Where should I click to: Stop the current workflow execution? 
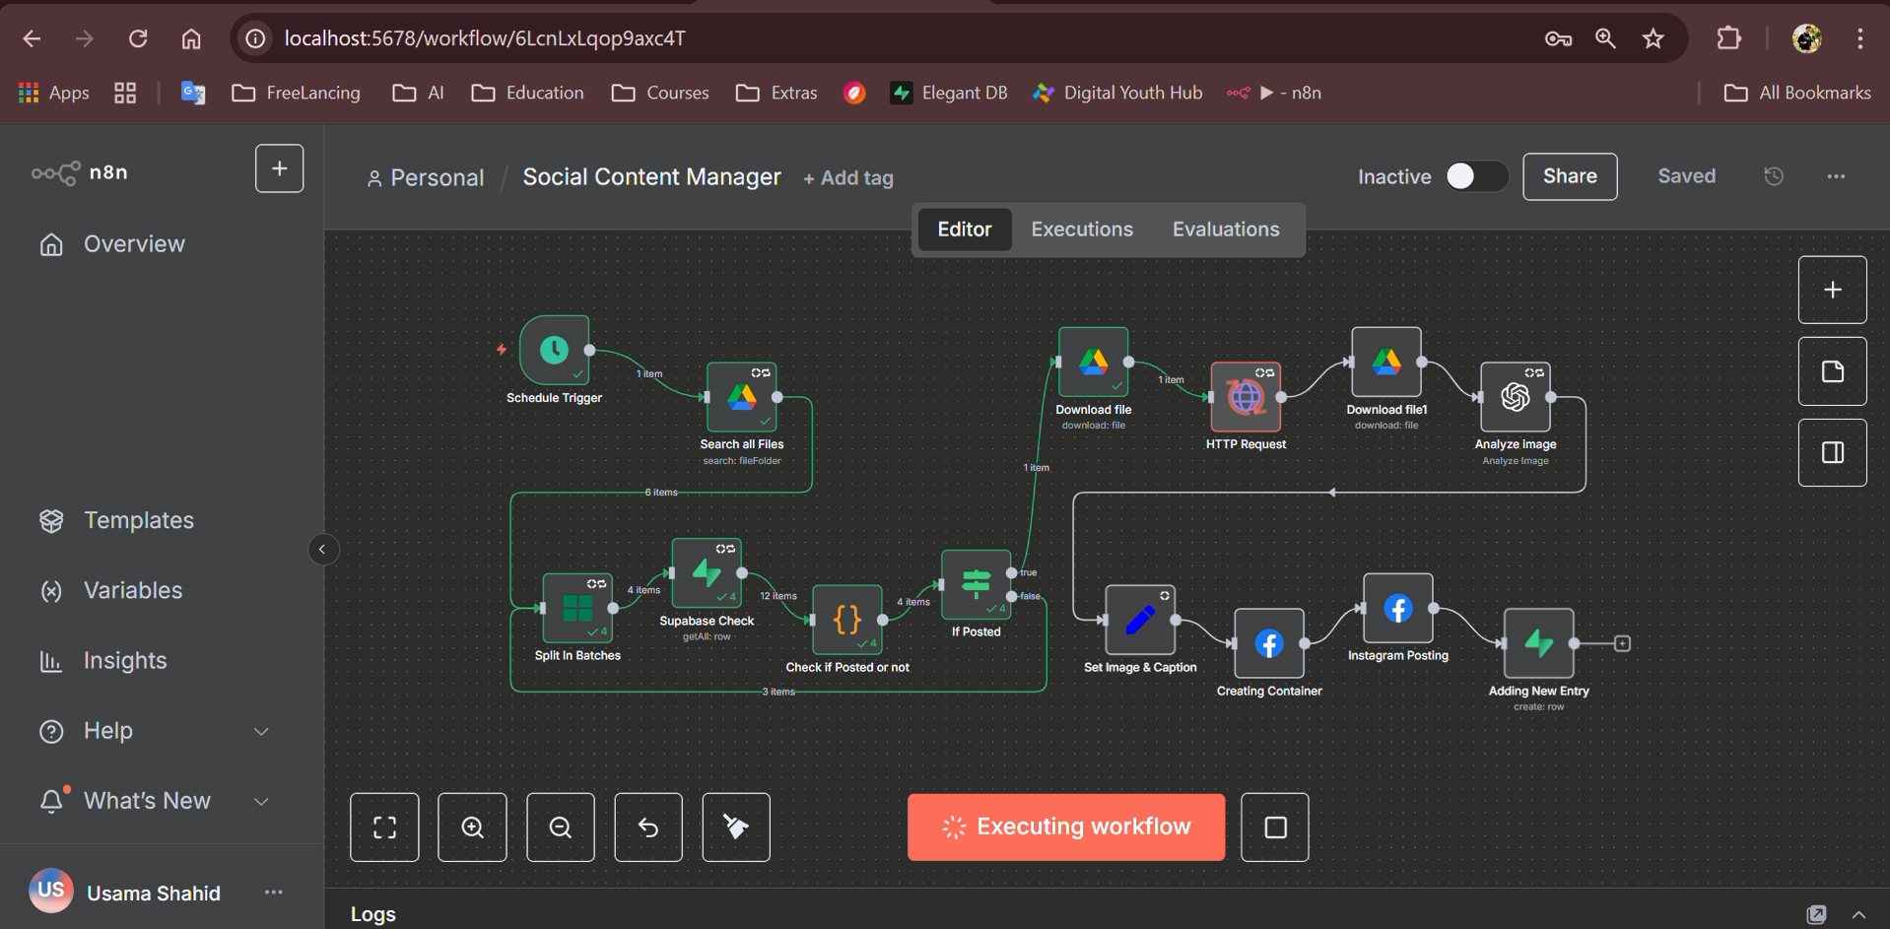point(1275,828)
